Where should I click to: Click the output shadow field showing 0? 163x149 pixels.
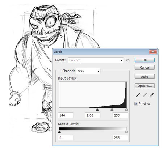[x=66, y=137]
